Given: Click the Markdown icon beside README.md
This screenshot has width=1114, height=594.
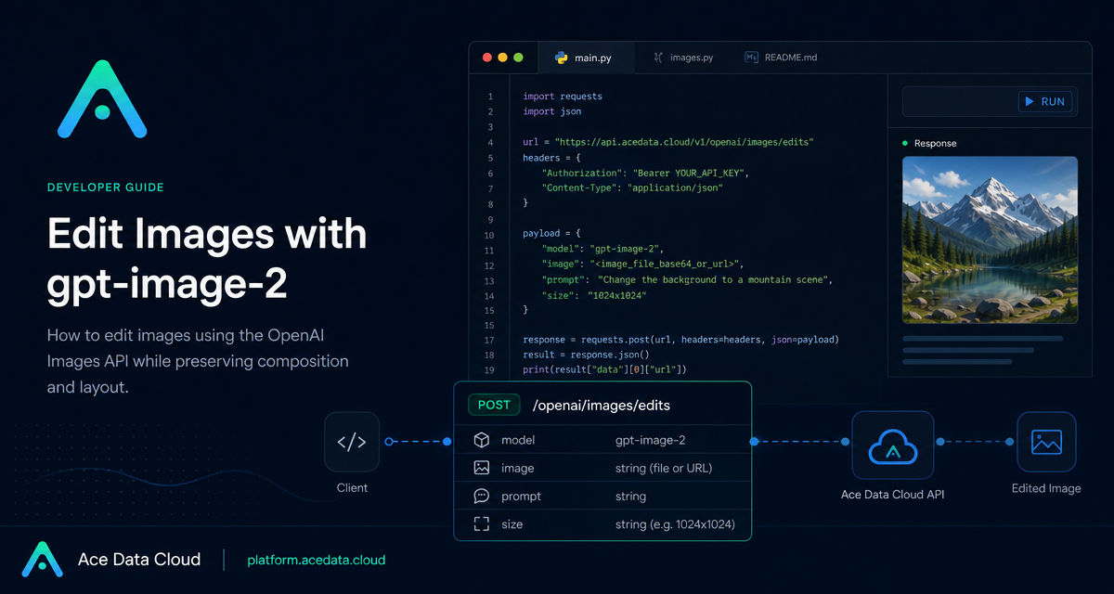Looking at the screenshot, I should point(751,58).
